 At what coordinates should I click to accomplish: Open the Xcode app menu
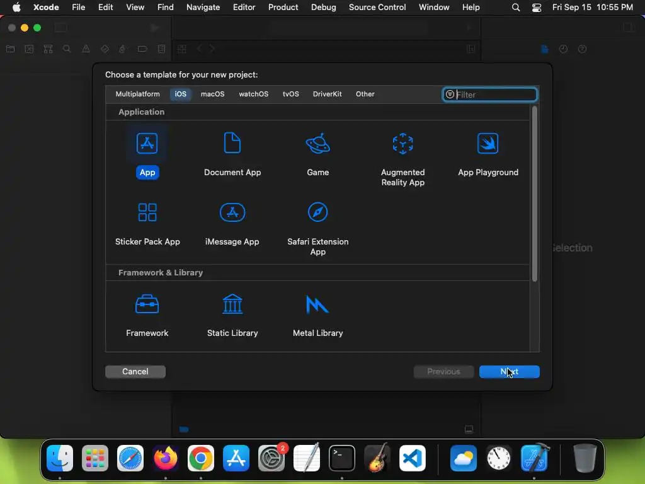coord(45,7)
